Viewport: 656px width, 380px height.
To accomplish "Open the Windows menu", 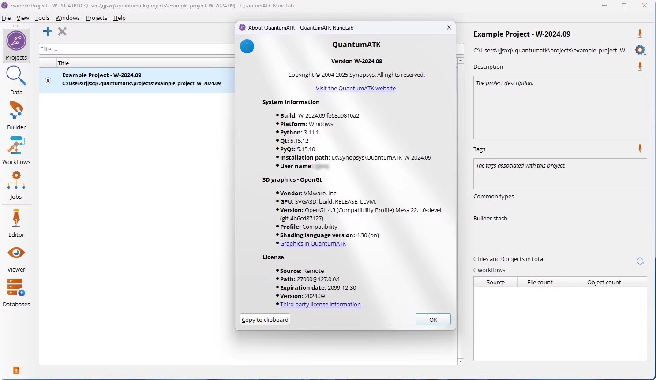I will [x=67, y=18].
